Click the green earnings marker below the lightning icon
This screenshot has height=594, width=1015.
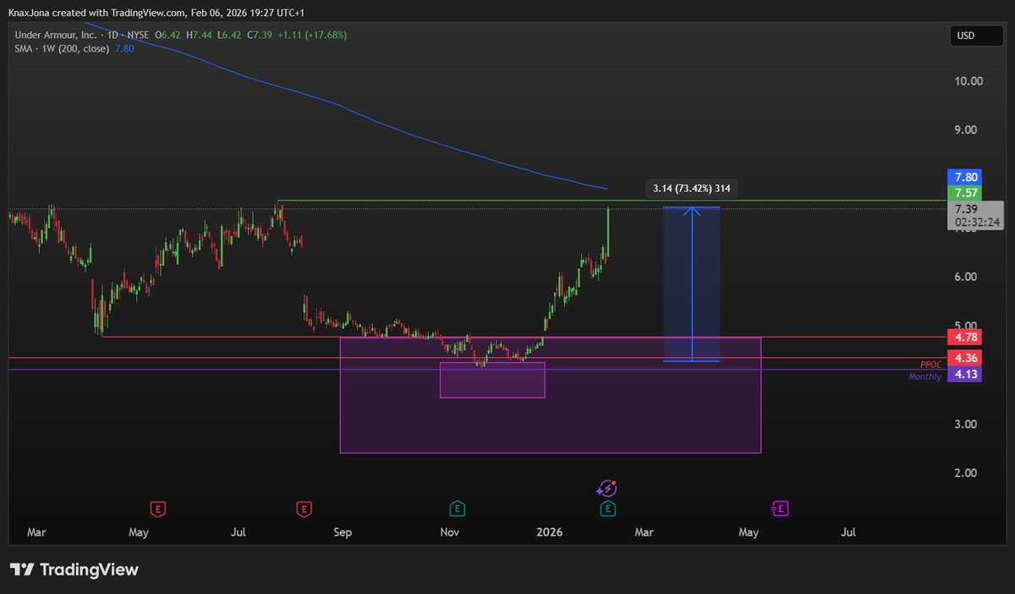pyautogui.click(x=608, y=509)
